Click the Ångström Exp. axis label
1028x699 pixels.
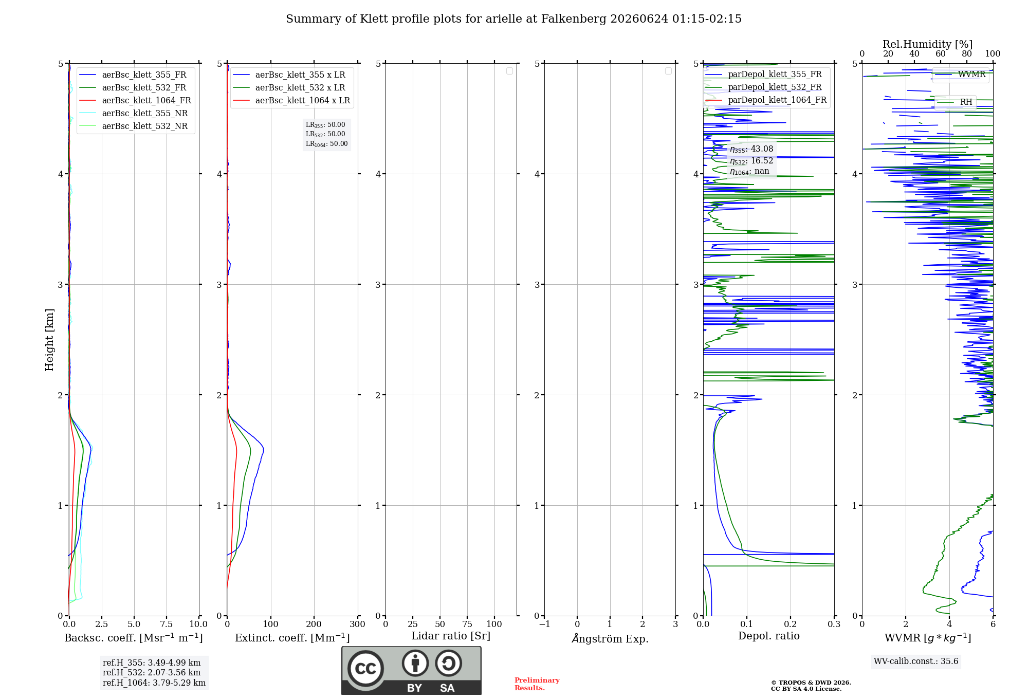click(x=610, y=638)
